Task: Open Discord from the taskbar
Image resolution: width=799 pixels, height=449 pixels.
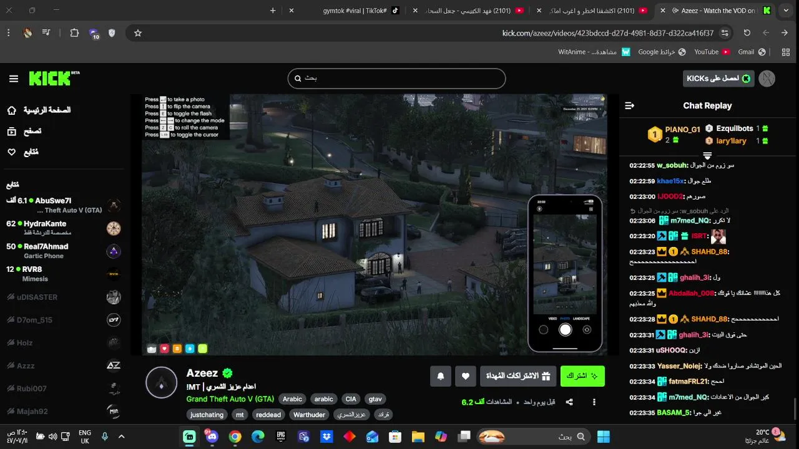Action: coord(212,437)
